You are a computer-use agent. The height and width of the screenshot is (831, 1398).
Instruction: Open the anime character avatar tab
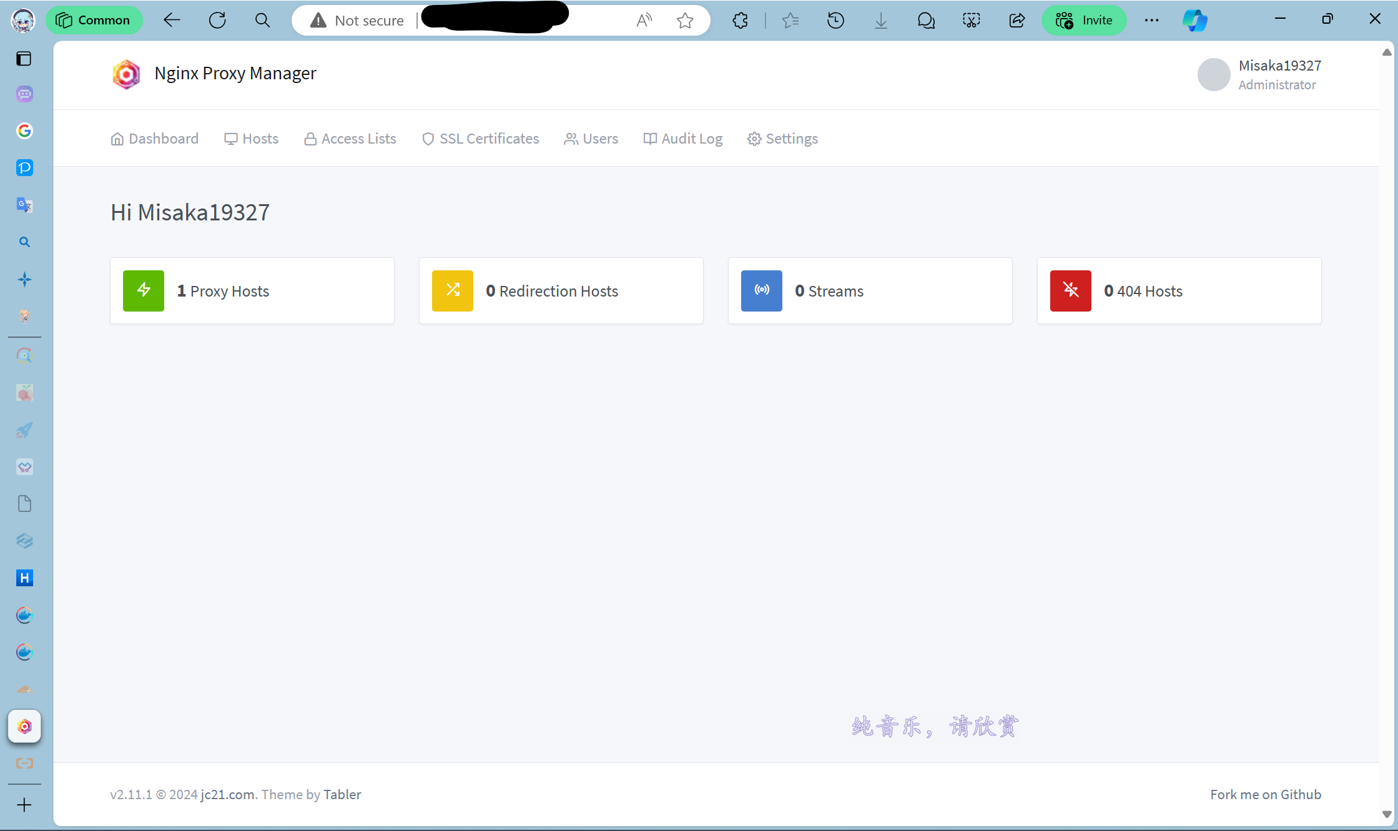(24, 316)
